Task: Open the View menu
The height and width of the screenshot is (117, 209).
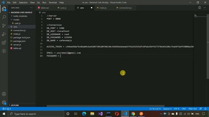Action: click(32, 3)
